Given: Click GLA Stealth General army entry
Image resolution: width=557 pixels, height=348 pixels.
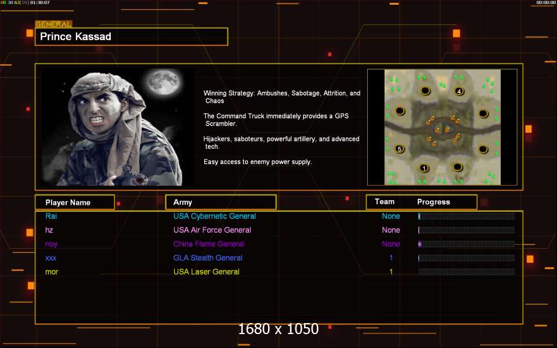Looking at the screenshot, I should [208, 258].
